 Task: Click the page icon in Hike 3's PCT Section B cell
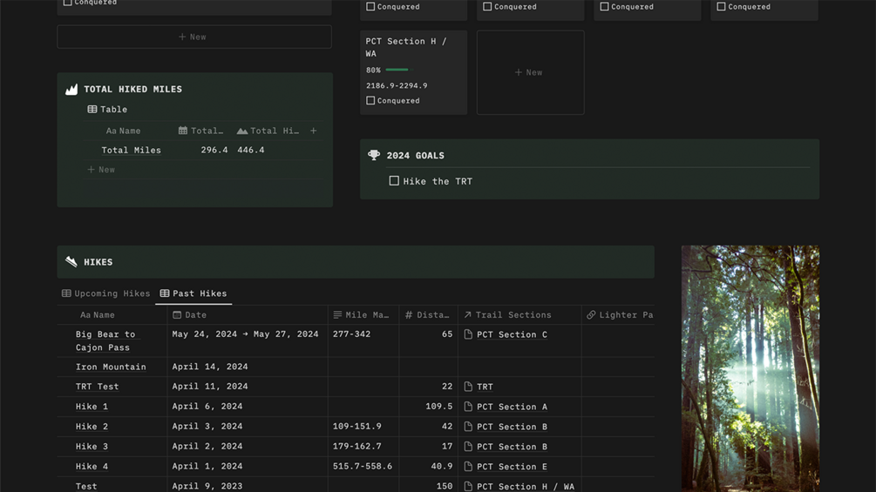point(468,447)
